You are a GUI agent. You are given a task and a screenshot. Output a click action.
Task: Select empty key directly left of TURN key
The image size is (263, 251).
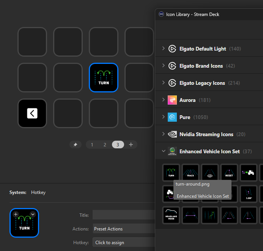tap(68, 78)
